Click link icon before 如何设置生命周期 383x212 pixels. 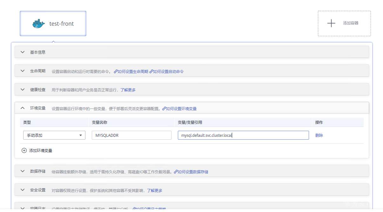116,71
